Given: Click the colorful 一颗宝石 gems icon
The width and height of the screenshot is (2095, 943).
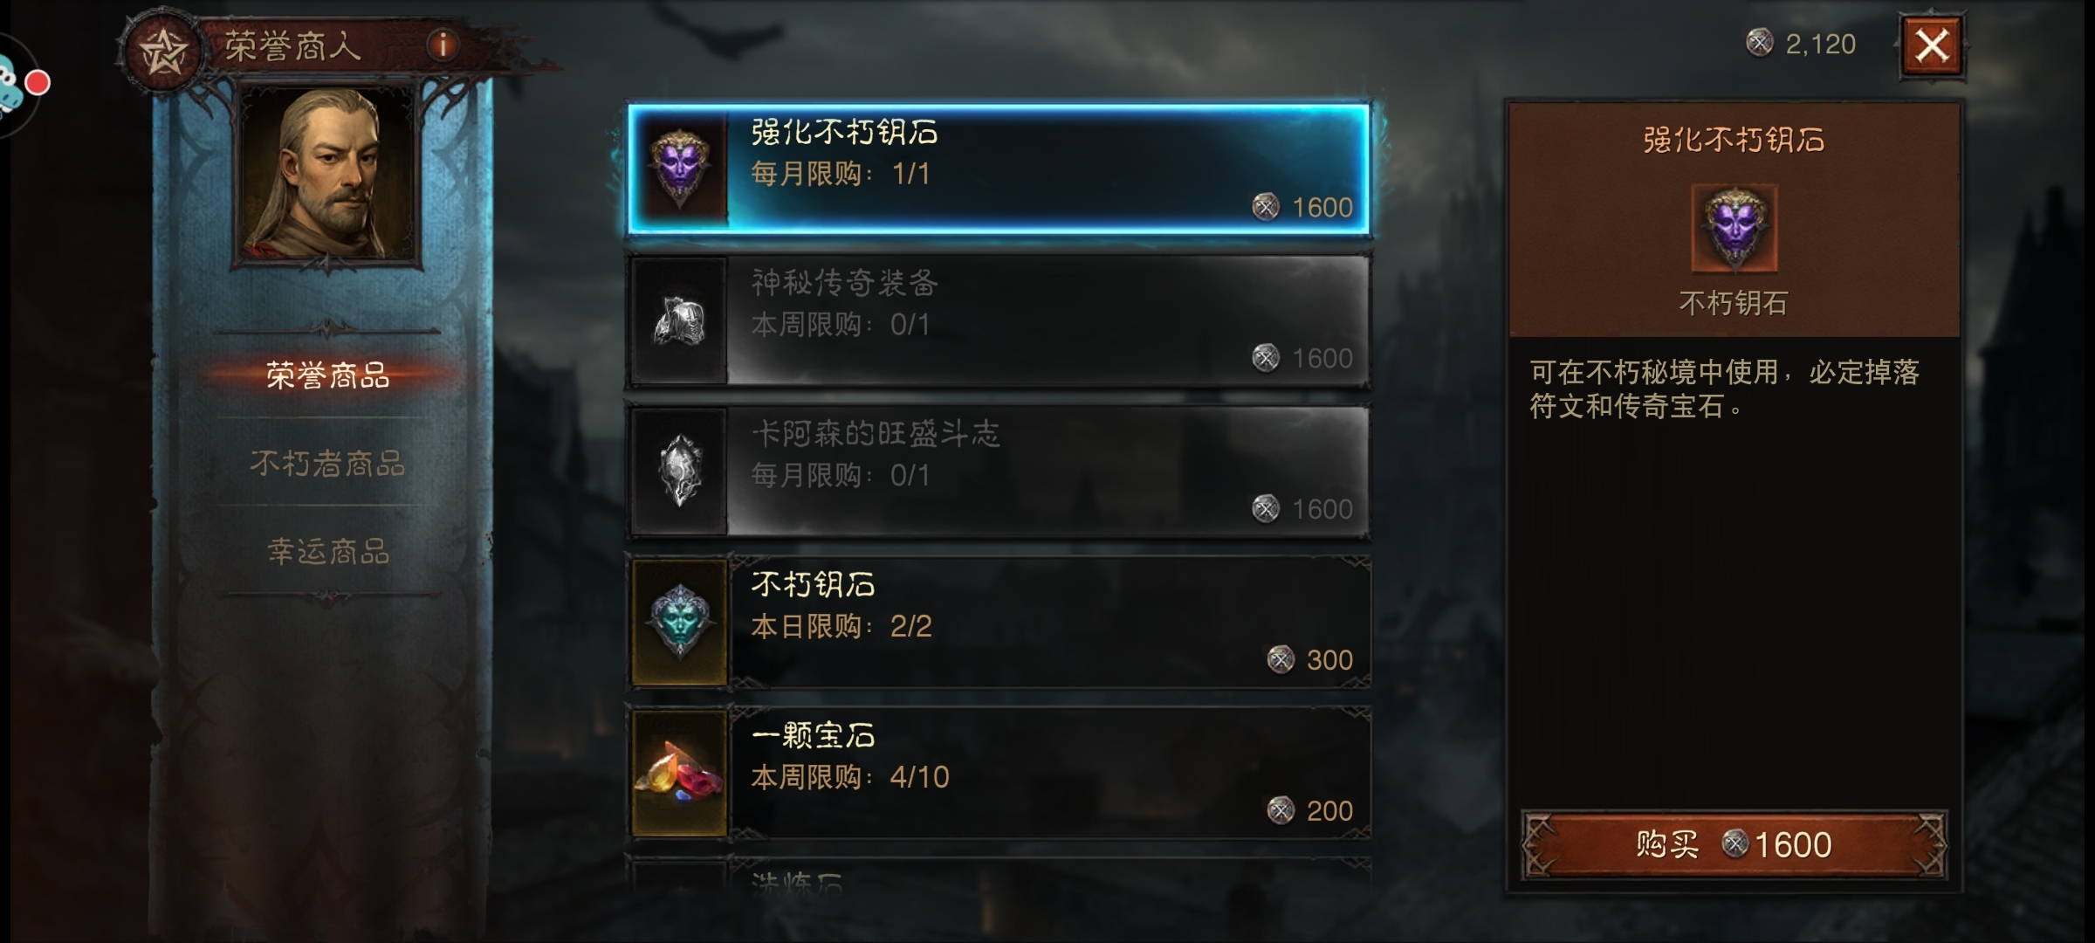Looking at the screenshot, I should point(680,774).
